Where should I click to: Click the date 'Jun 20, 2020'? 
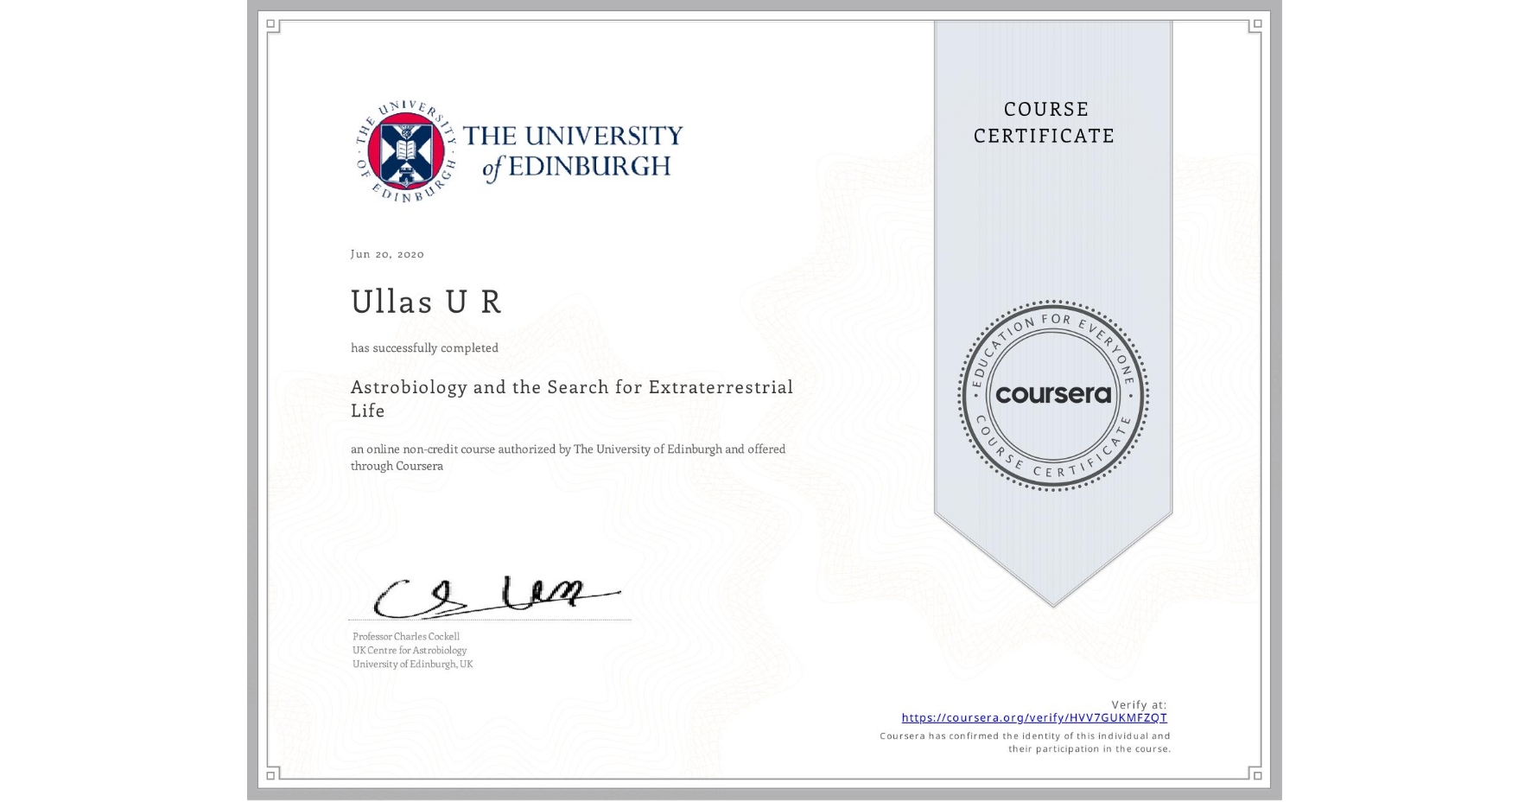(x=387, y=254)
